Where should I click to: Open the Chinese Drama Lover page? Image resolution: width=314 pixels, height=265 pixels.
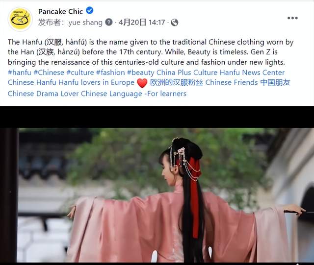43,94
